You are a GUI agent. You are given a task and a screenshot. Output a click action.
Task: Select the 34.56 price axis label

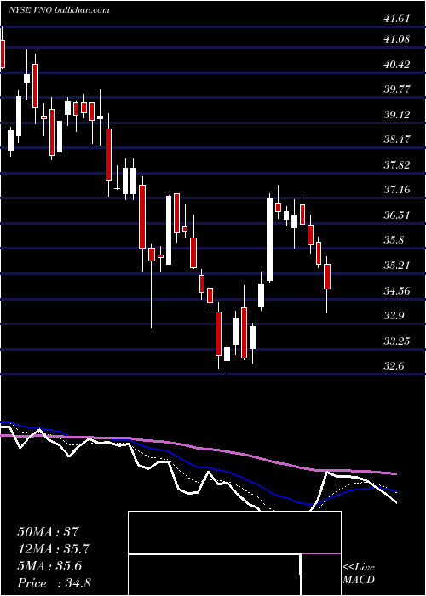pyautogui.click(x=397, y=291)
